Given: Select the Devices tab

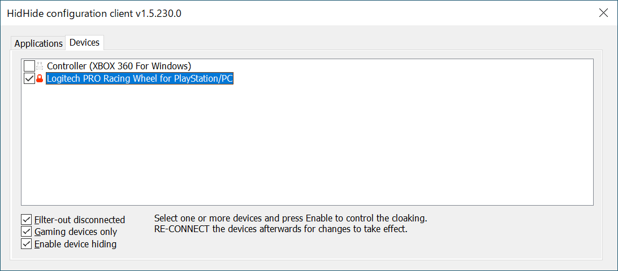Looking at the screenshot, I should coord(84,42).
